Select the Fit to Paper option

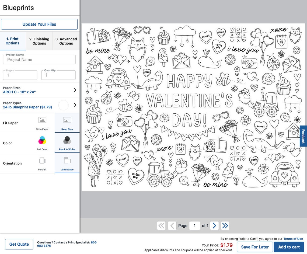point(42,123)
